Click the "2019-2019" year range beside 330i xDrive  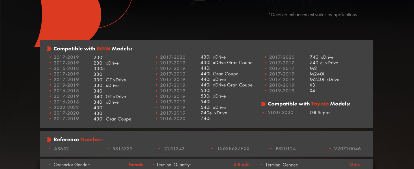[66, 85]
